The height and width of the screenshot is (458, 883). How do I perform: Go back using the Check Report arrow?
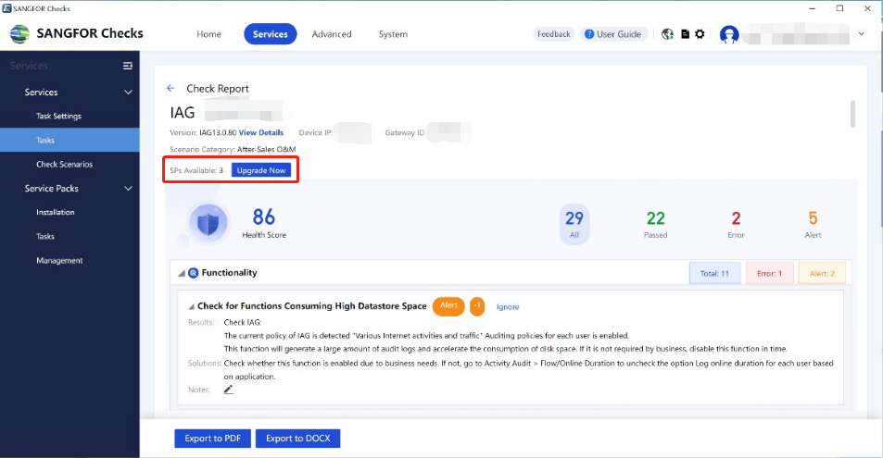pos(170,88)
